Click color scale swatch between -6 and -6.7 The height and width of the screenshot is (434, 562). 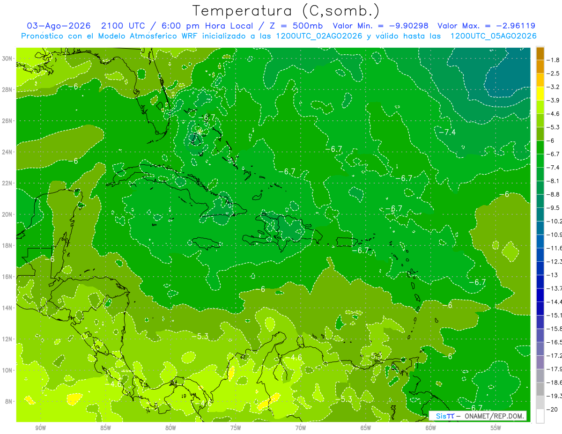(540, 147)
